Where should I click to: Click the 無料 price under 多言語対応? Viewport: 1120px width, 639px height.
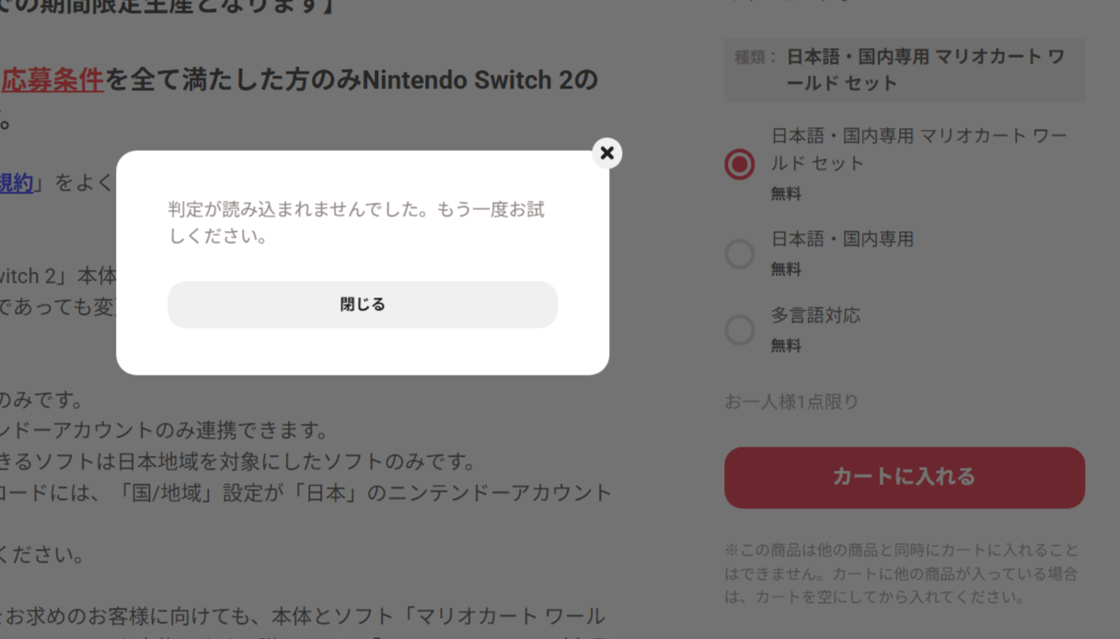786,346
